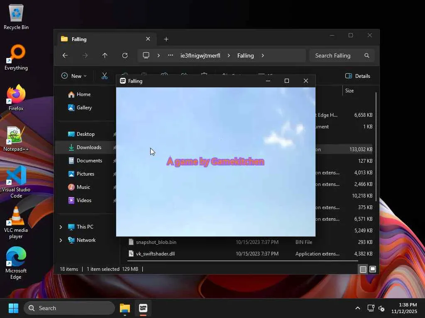Click the Cut scissors icon
The height and width of the screenshot is (318, 425).
[x=104, y=76]
